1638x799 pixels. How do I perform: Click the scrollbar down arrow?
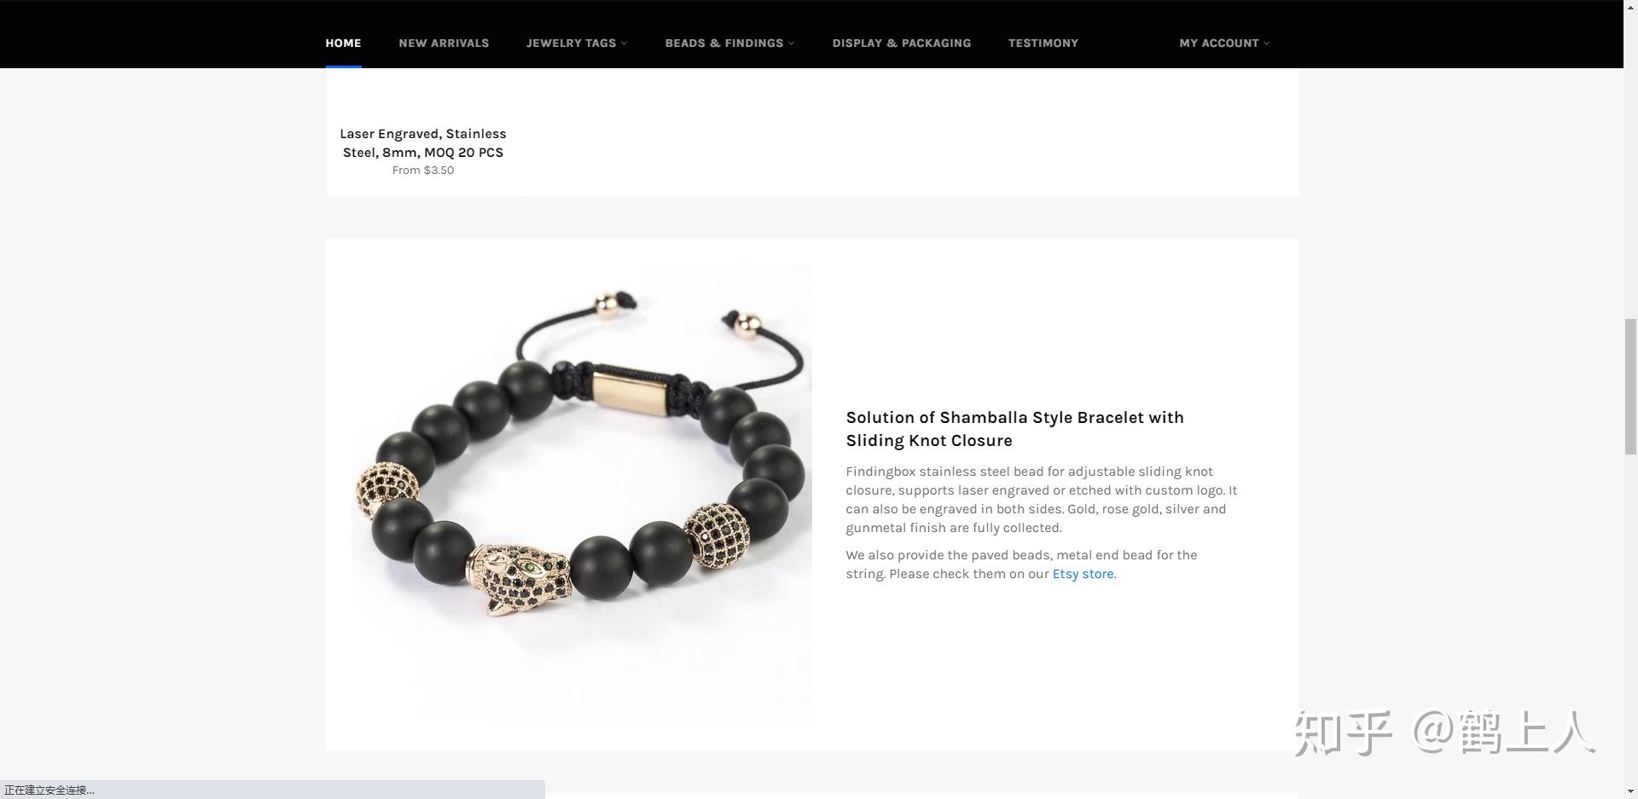pyautogui.click(x=1630, y=792)
